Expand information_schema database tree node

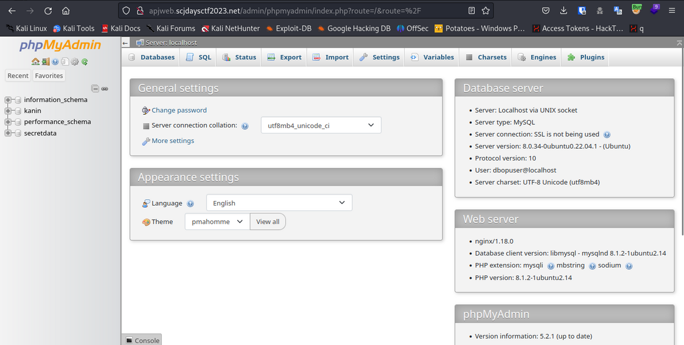(x=7, y=100)
